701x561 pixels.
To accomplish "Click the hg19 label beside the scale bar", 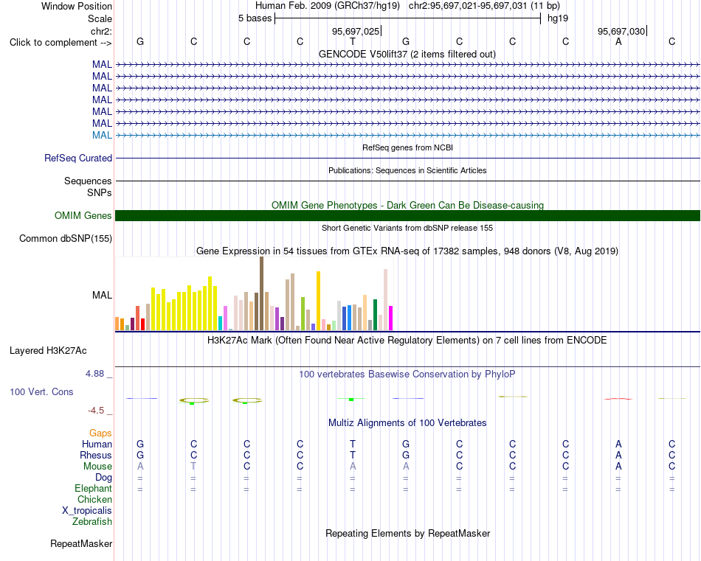I will coord(558,18).
